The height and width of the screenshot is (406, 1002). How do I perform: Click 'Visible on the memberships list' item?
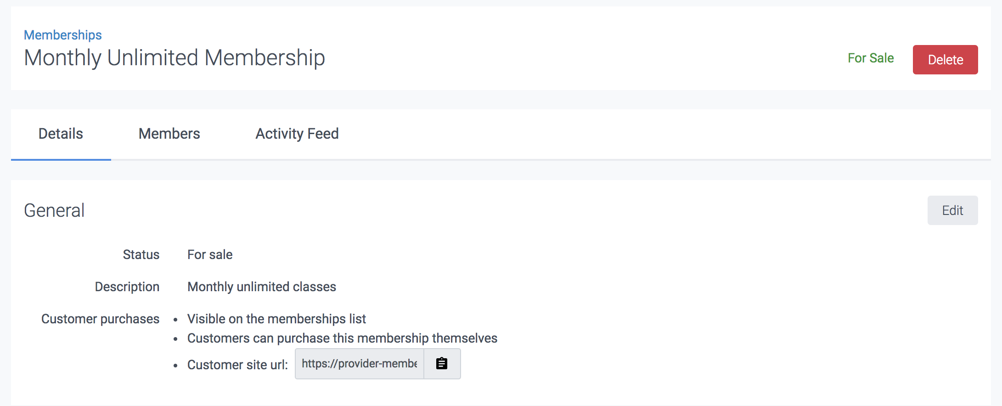pos(276,319)
